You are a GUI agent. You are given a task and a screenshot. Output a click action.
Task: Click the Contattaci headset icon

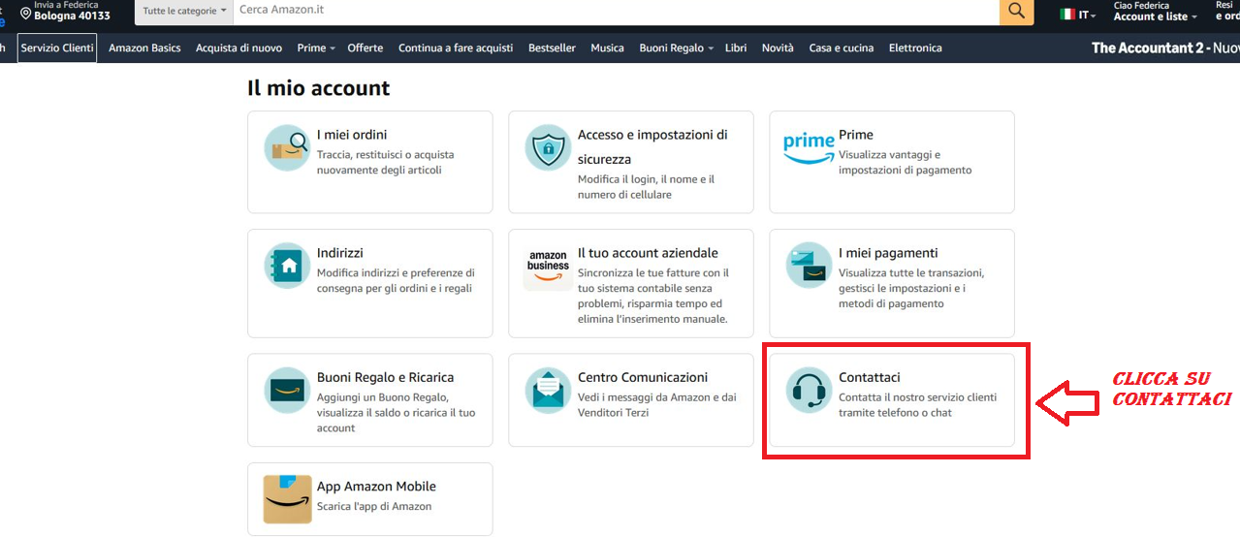click(x=809, y=391)
